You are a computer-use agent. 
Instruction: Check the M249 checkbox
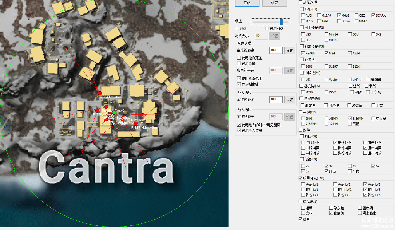click(x=303, y=92)
